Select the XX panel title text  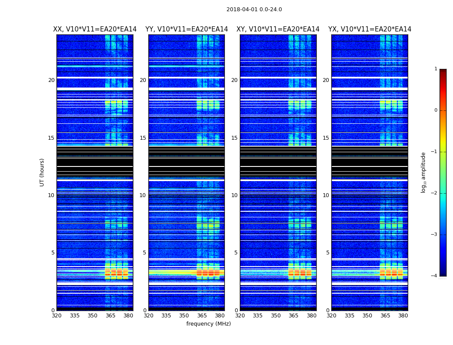click(x=94, y=29)
